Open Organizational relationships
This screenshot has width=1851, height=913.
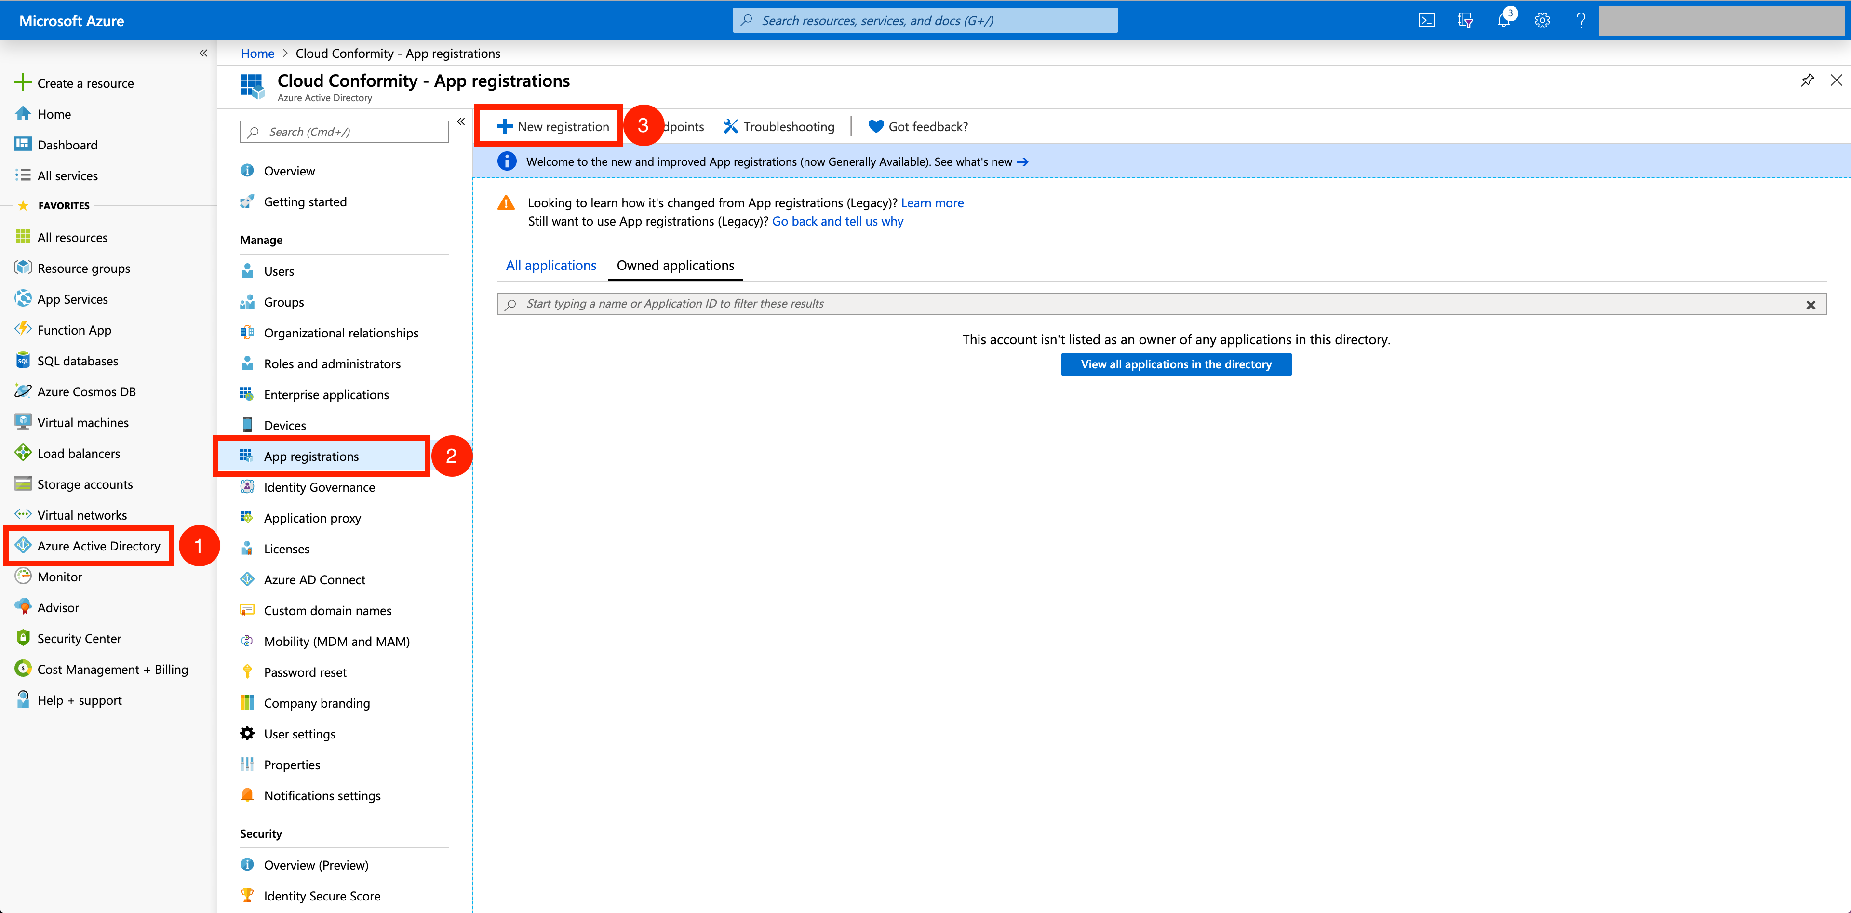[329, 333]
